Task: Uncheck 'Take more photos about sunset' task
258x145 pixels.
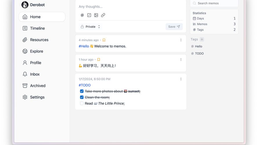Action: [82, 91]
